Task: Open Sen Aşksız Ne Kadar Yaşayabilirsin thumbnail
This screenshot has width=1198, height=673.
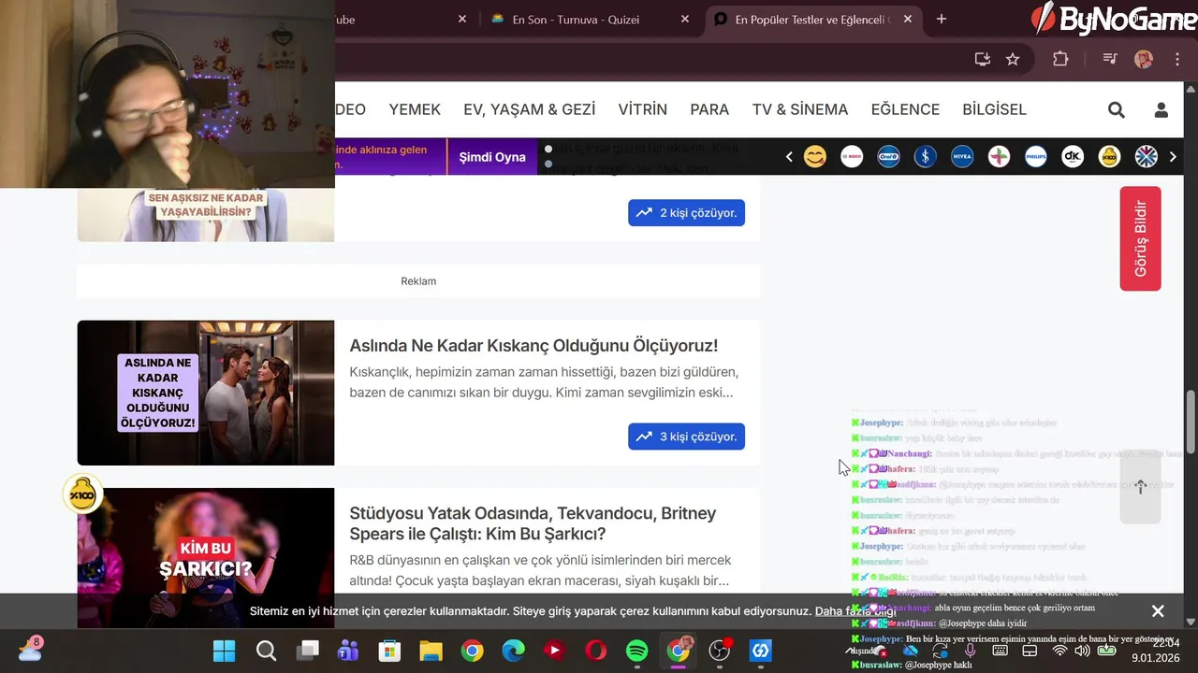Action: 206,214
